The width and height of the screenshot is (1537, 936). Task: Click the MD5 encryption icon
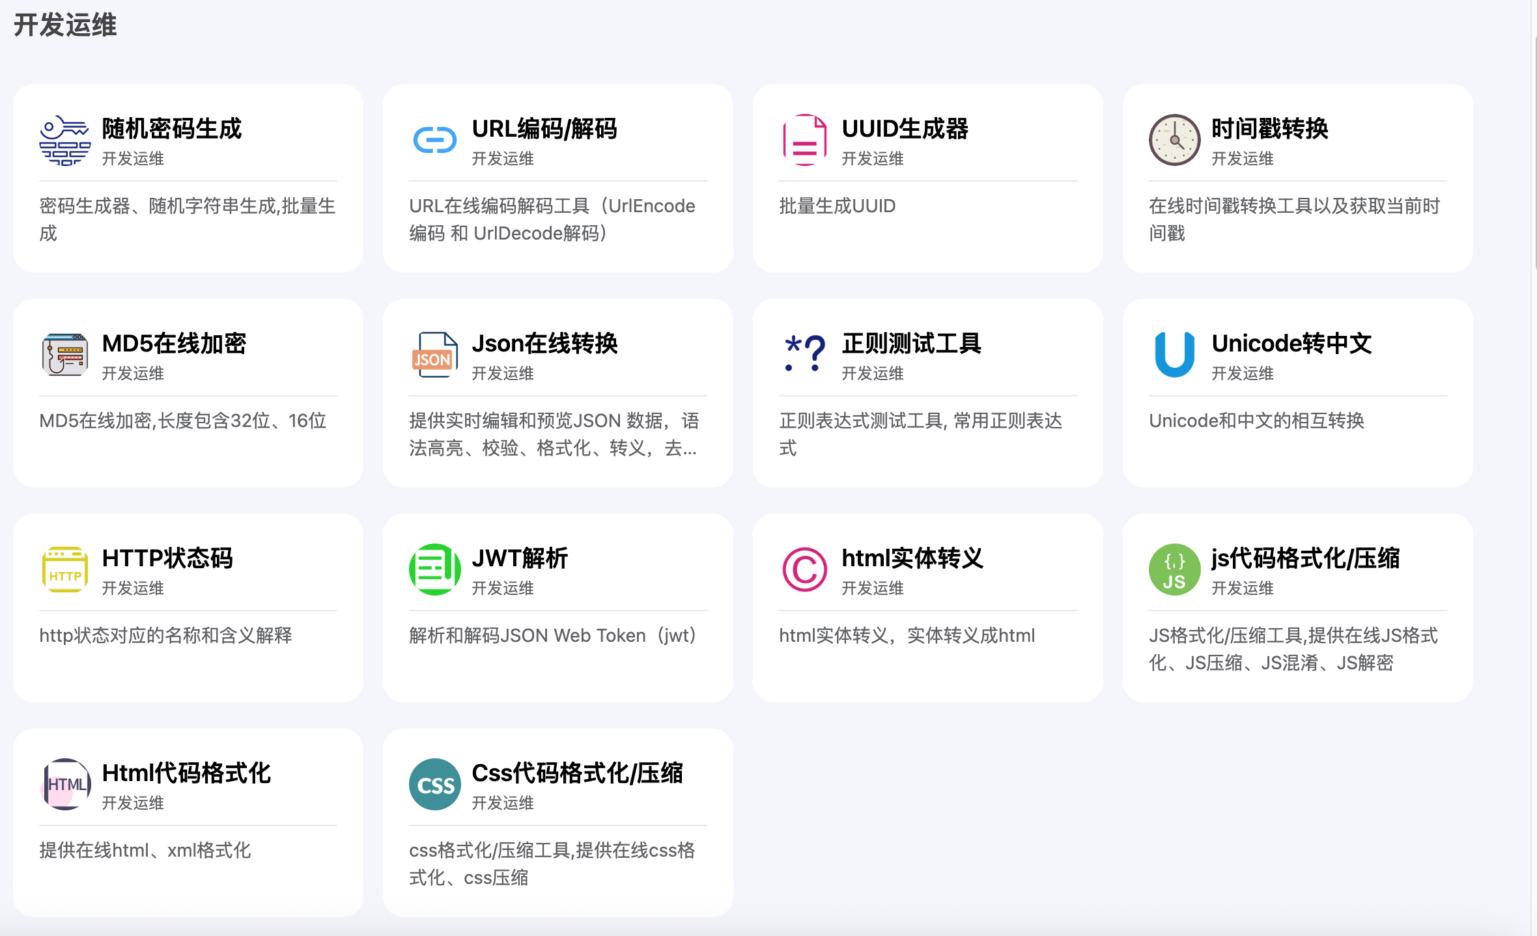[x=64, y=355]
